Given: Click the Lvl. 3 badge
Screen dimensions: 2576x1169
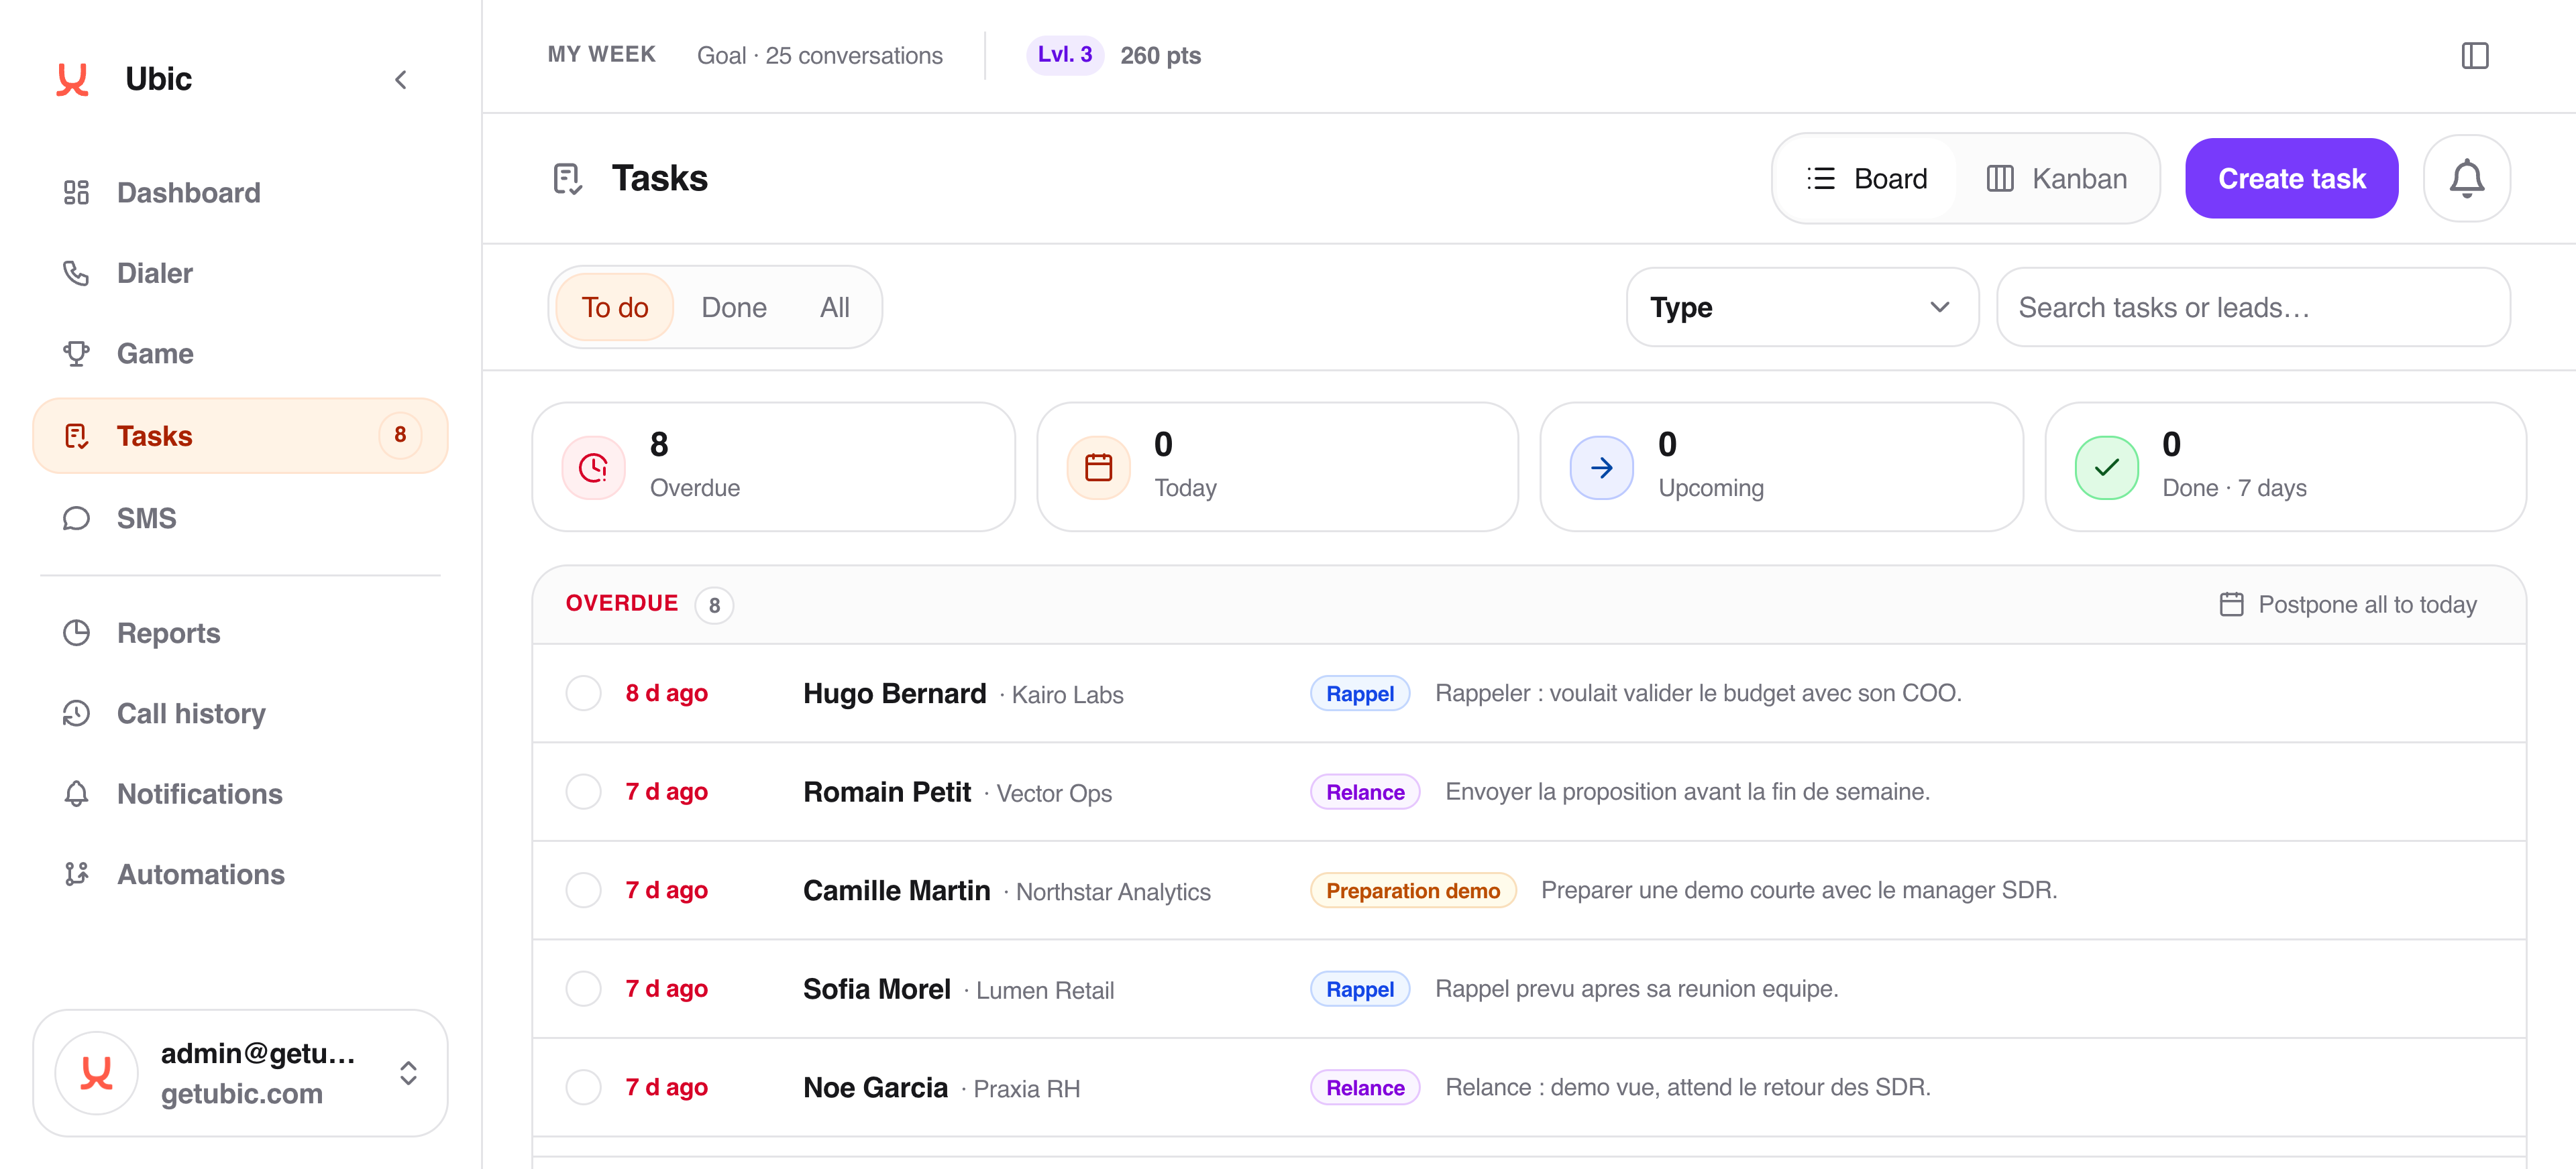Looking at the screenshot, I should (x=1064, y=55).
